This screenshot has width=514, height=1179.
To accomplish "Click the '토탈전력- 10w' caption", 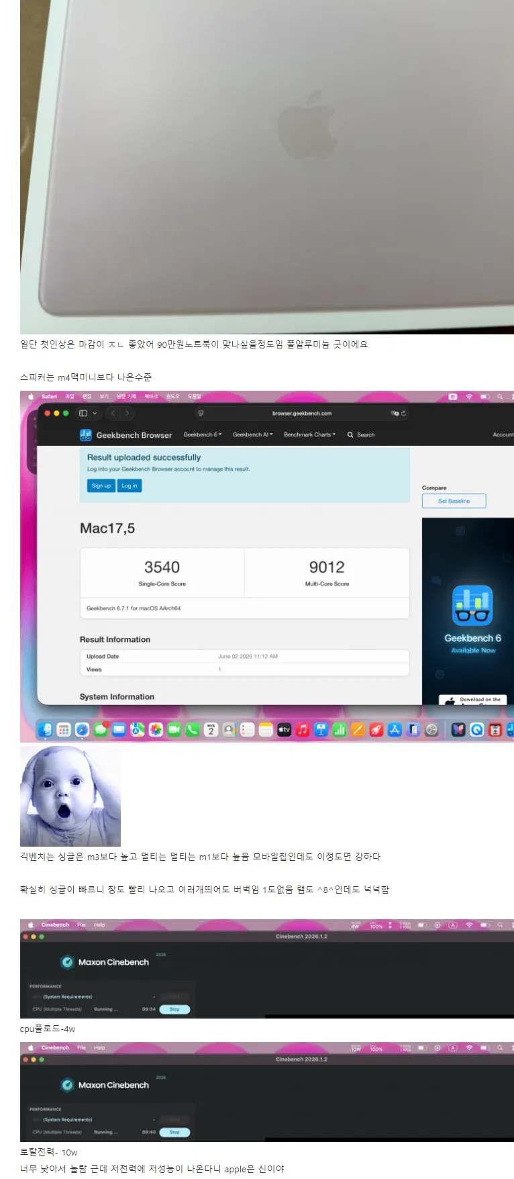I will (x=49, y=1152).
